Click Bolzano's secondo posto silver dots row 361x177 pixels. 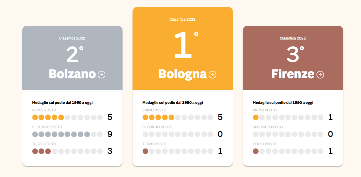pyautogui.click(x=67, y=134)
